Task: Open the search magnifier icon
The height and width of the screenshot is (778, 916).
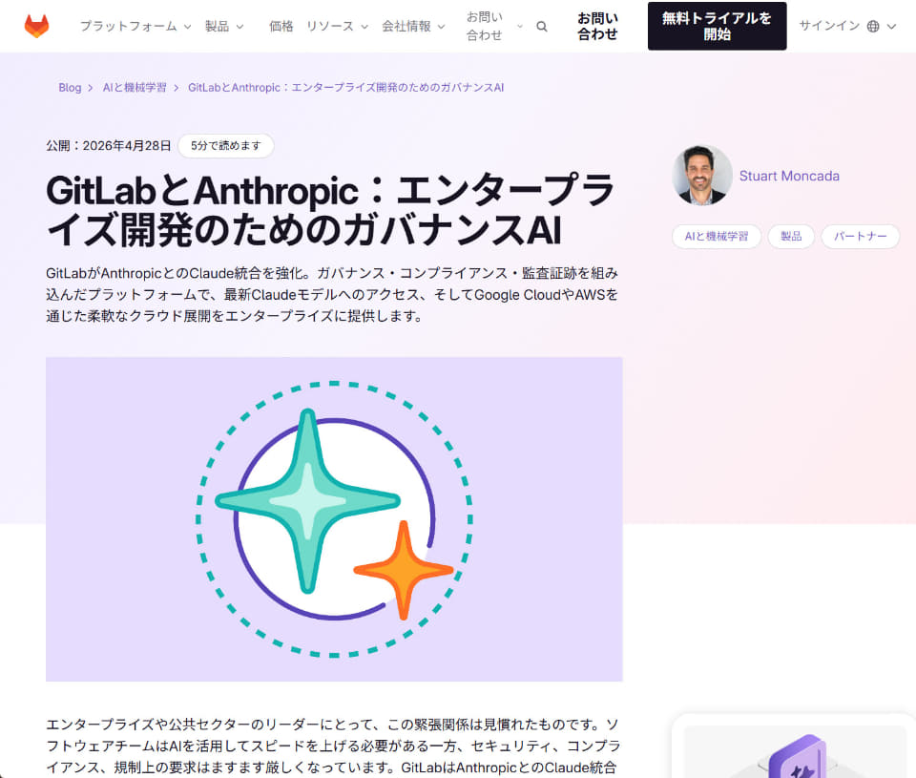Action: coord(542,27)
